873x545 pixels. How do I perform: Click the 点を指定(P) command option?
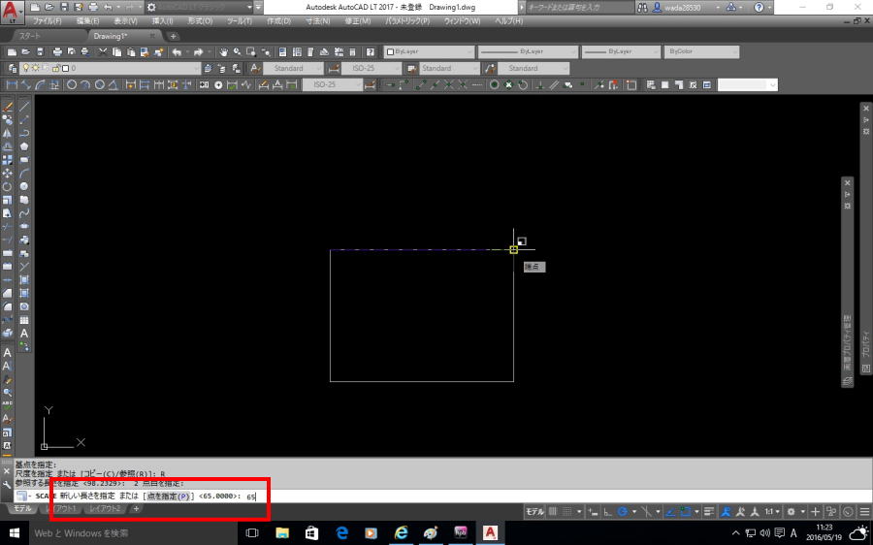[x=168, y=496]
